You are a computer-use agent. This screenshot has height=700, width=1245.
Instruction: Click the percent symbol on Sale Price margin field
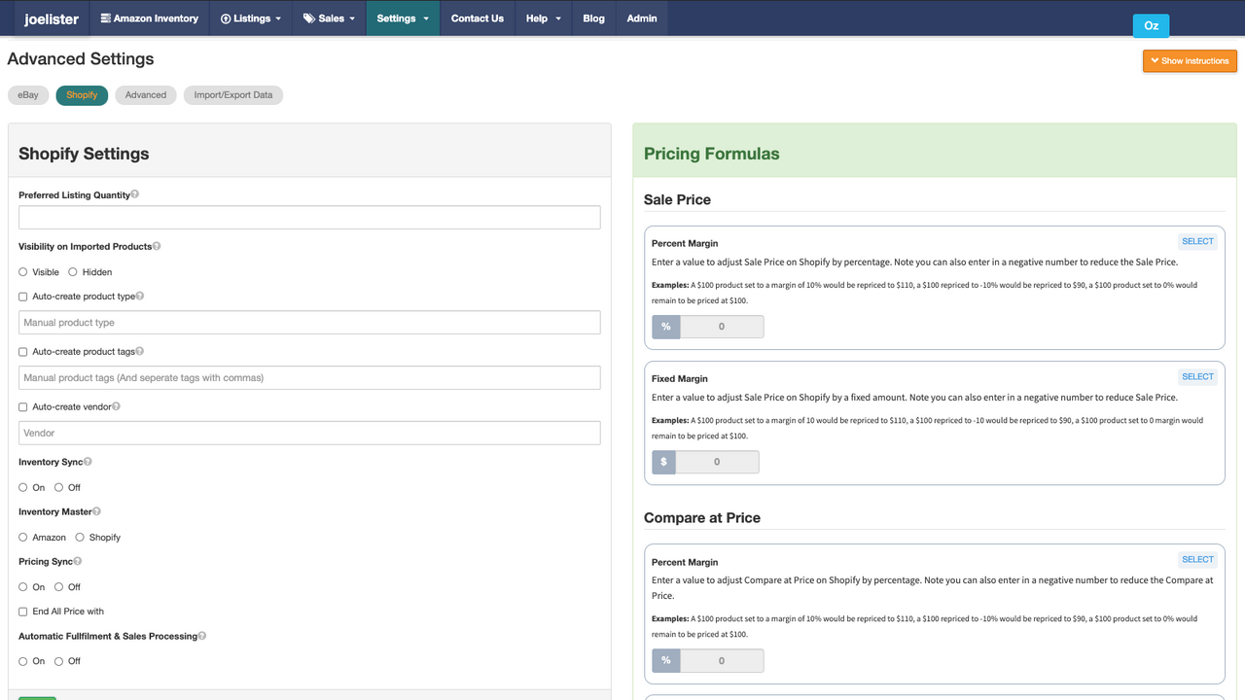(665, 327)
